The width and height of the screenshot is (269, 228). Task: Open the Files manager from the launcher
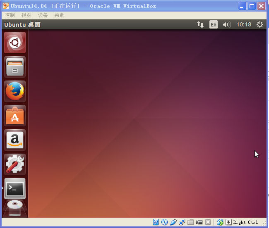(x=15, y=67)
